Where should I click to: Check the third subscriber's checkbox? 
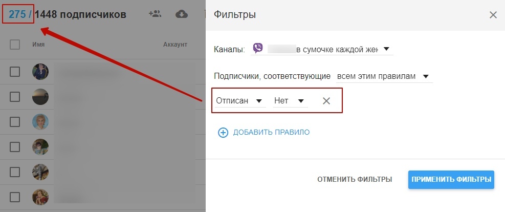point(15,122)
